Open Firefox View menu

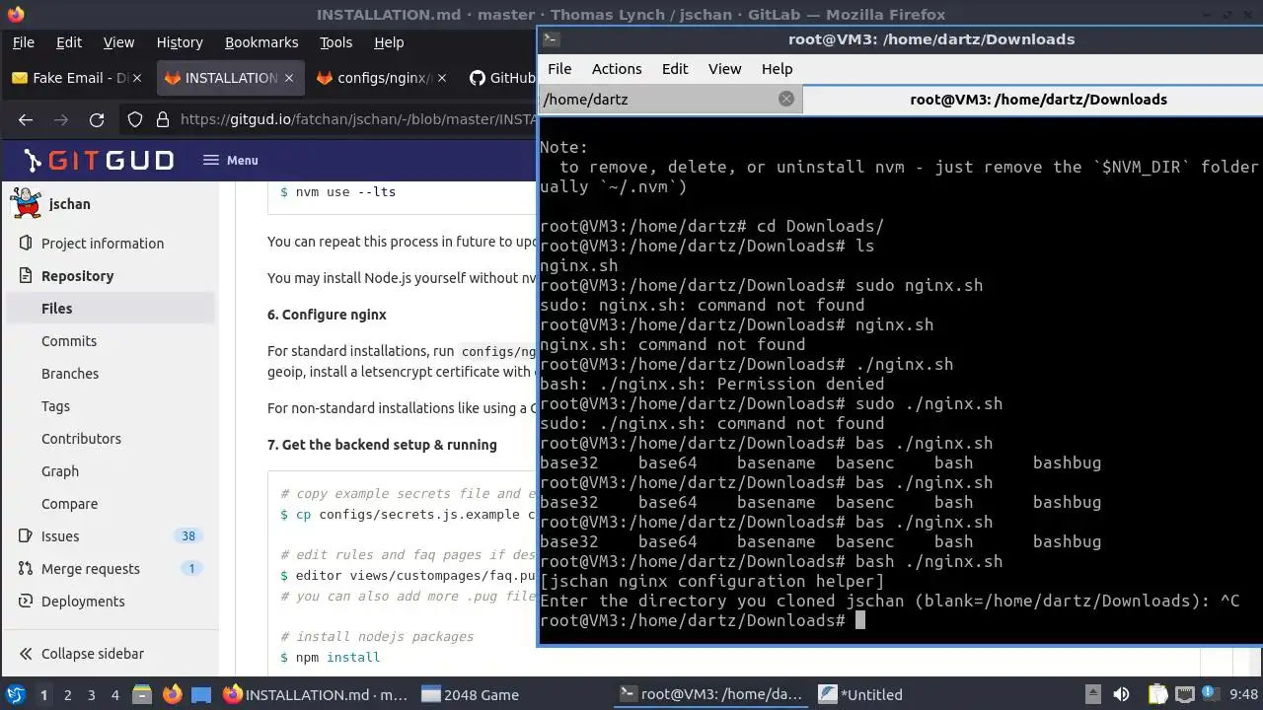tap(118, 42)
